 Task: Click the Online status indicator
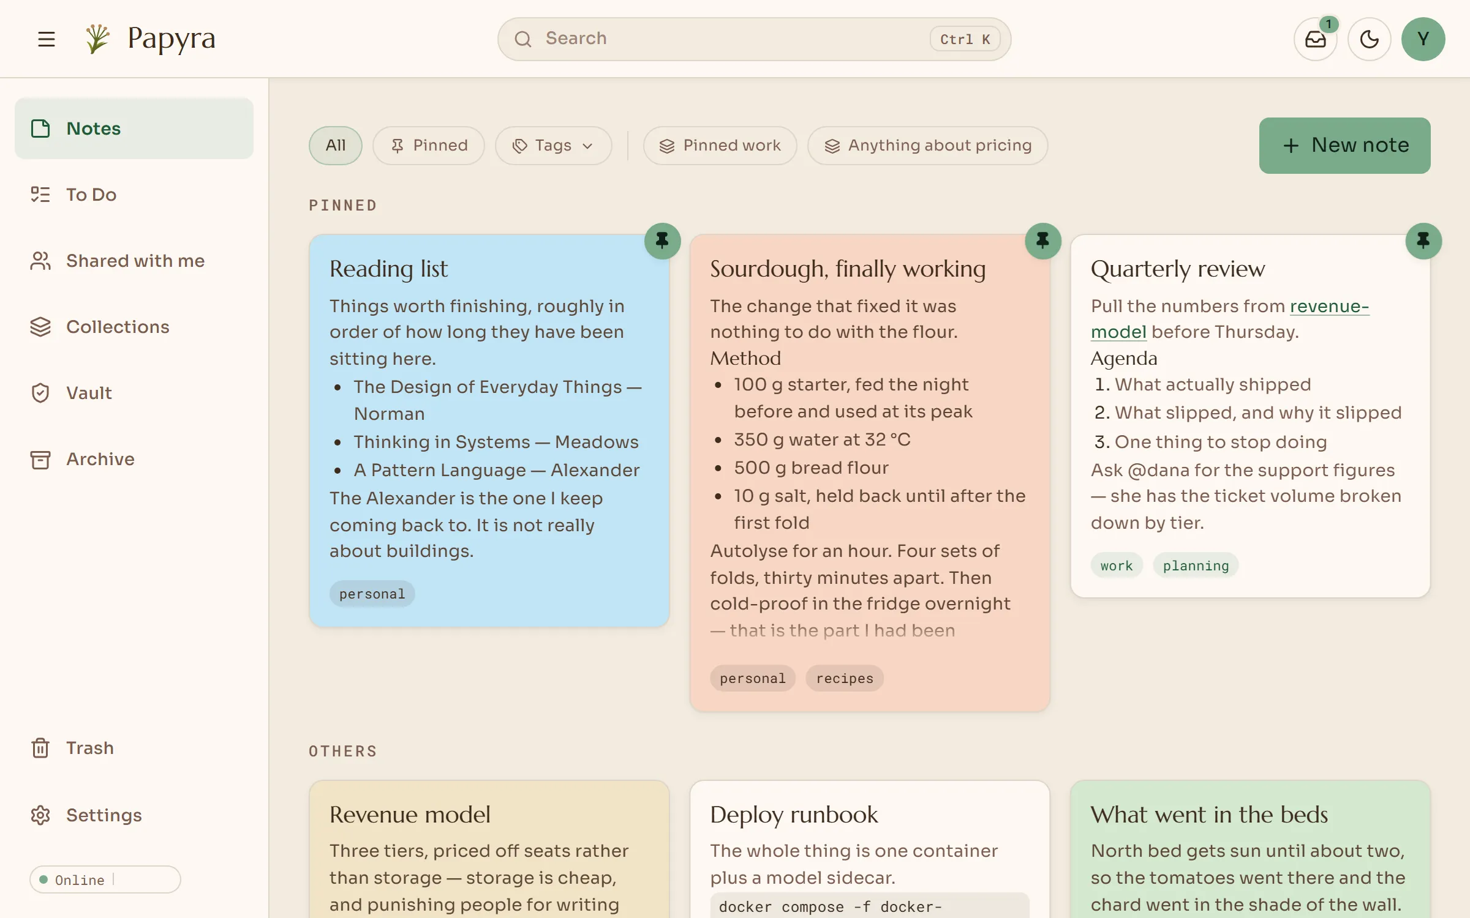105,879
